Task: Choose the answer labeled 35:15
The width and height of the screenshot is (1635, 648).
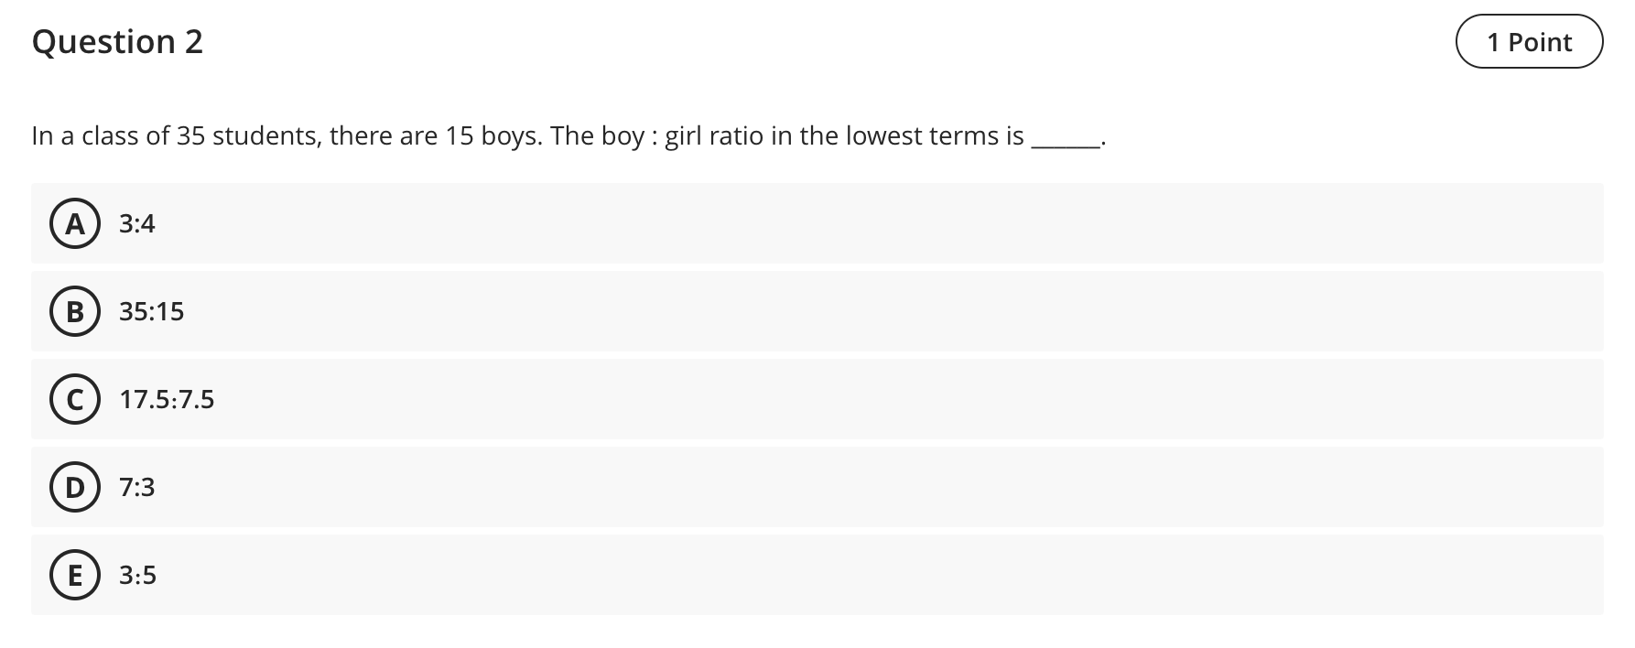Action: (151, 311)
